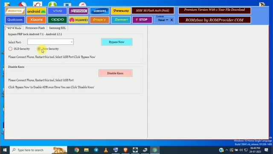273x154 pixels.
Task: Open the taskbar clock showing 29-07-2023
Action: click(x=255, y=150)
